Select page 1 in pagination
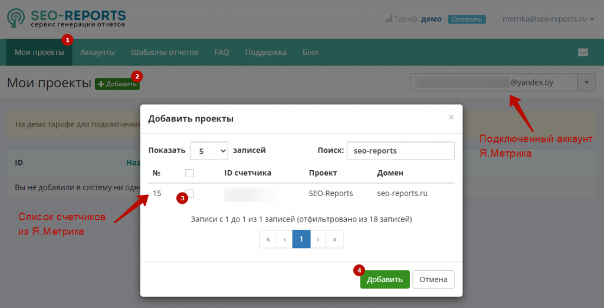Viewport: 604px width, 308px height. (x=301, y=239)
